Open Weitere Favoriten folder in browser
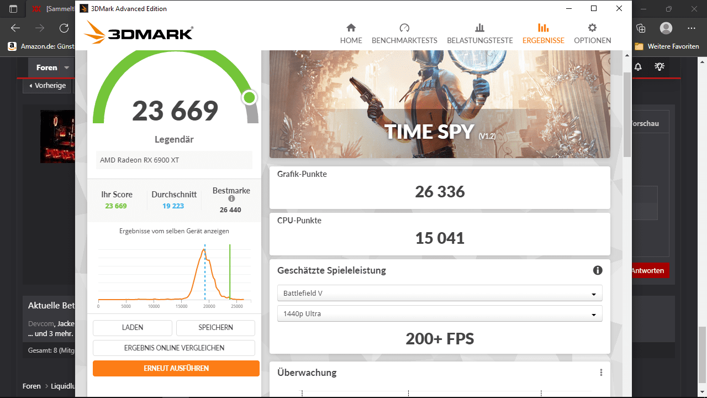Screen dimensions: 707x398 pos(667,46)
